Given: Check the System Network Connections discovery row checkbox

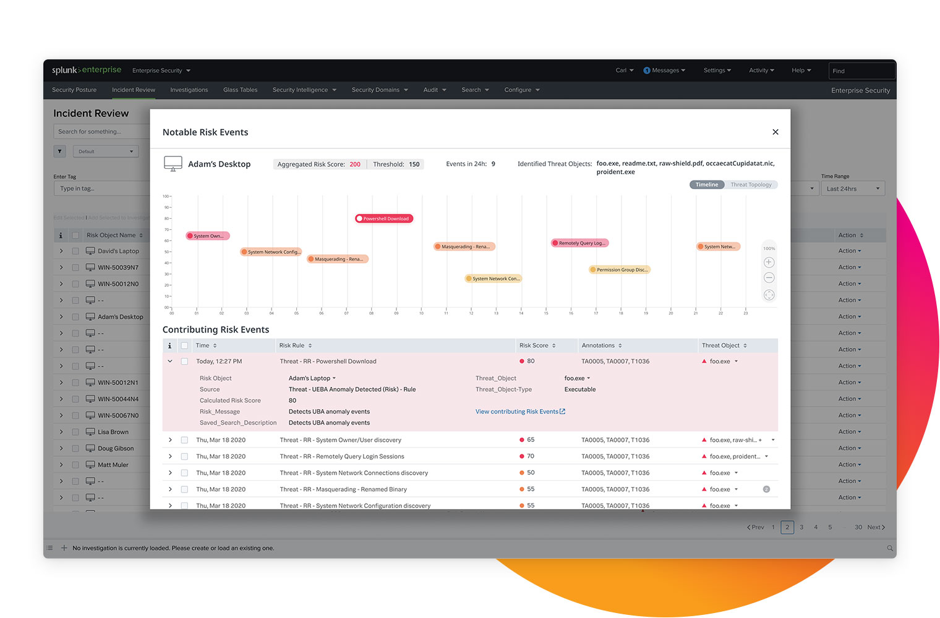Looking at the screenshot, I should (x=184, y=473).
